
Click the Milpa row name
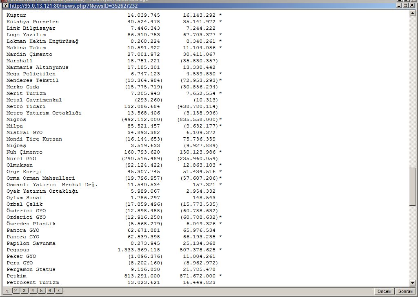pyautogui.click(x=15, y=126)
